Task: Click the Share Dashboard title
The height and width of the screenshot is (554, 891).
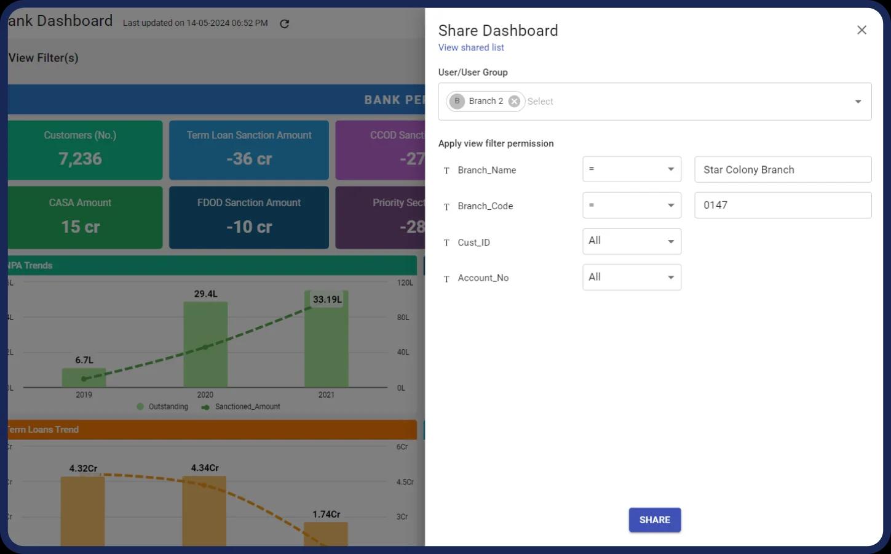Action: (498, 30)
